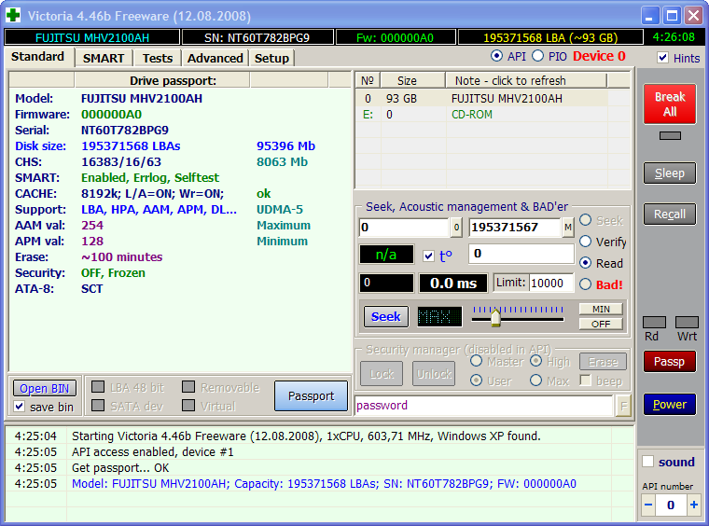
Task: Click the serial number NT60T782BPG9 header cell
Action: [257, 37]
